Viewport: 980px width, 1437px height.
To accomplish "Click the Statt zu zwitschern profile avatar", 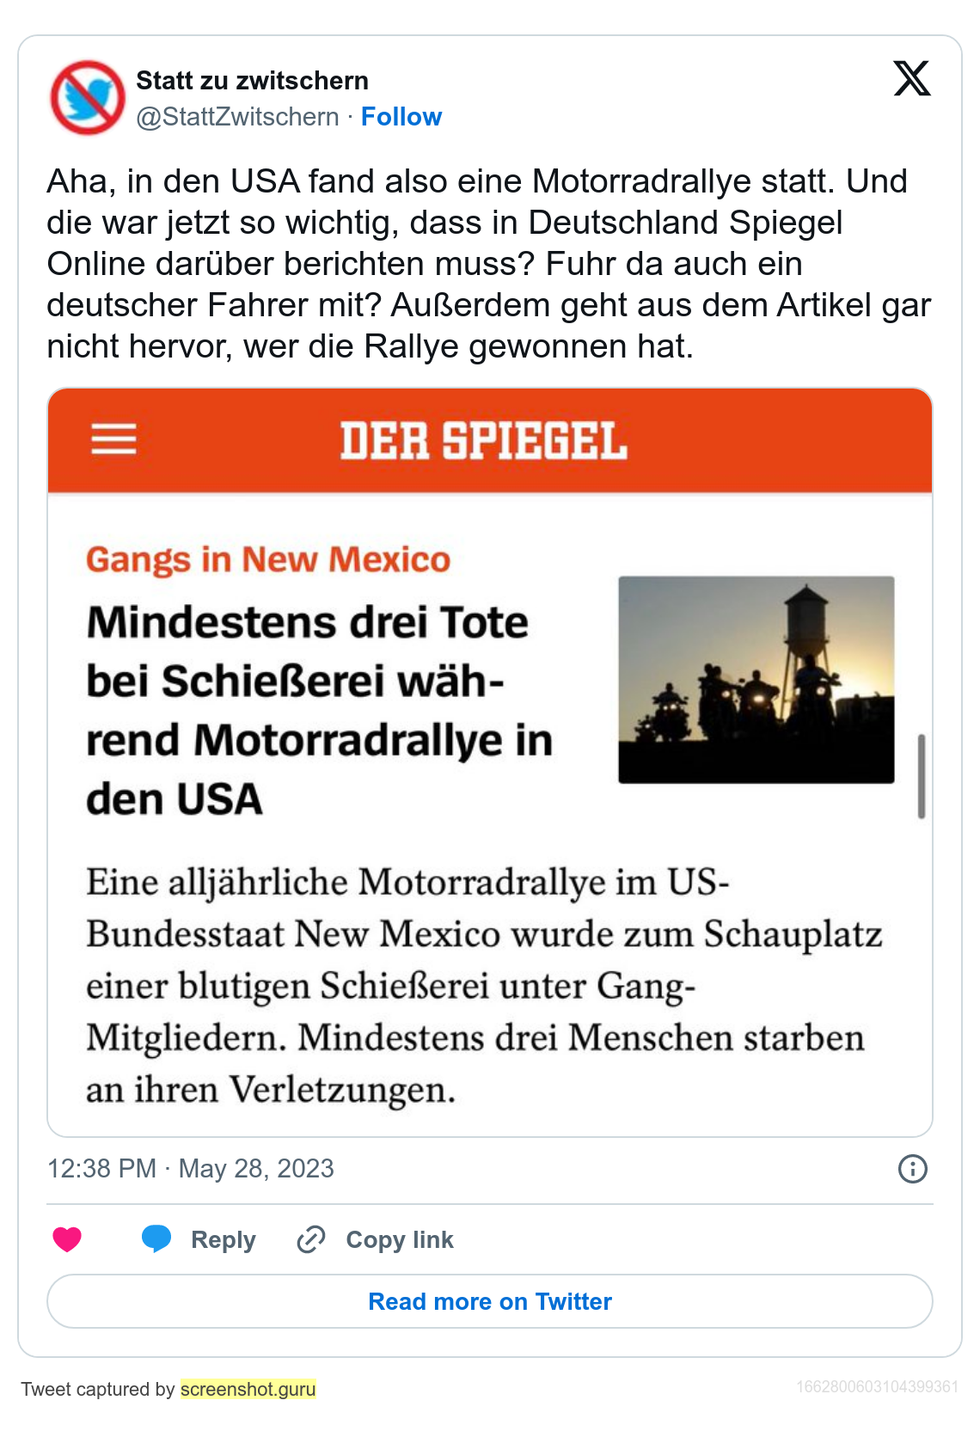I will 88,98.
